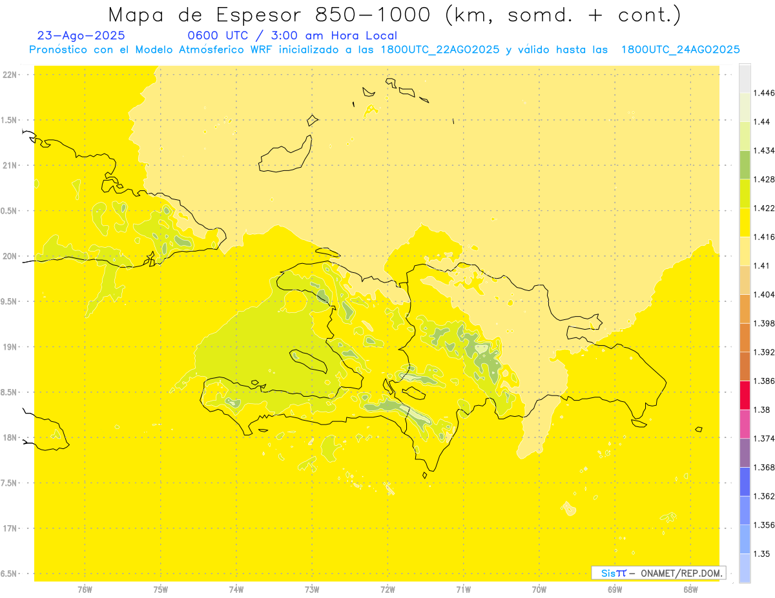Image resolution: width=775 pixels, height=598 pixels.
Task: Click the '68W' longitude label
Action: 690,590
